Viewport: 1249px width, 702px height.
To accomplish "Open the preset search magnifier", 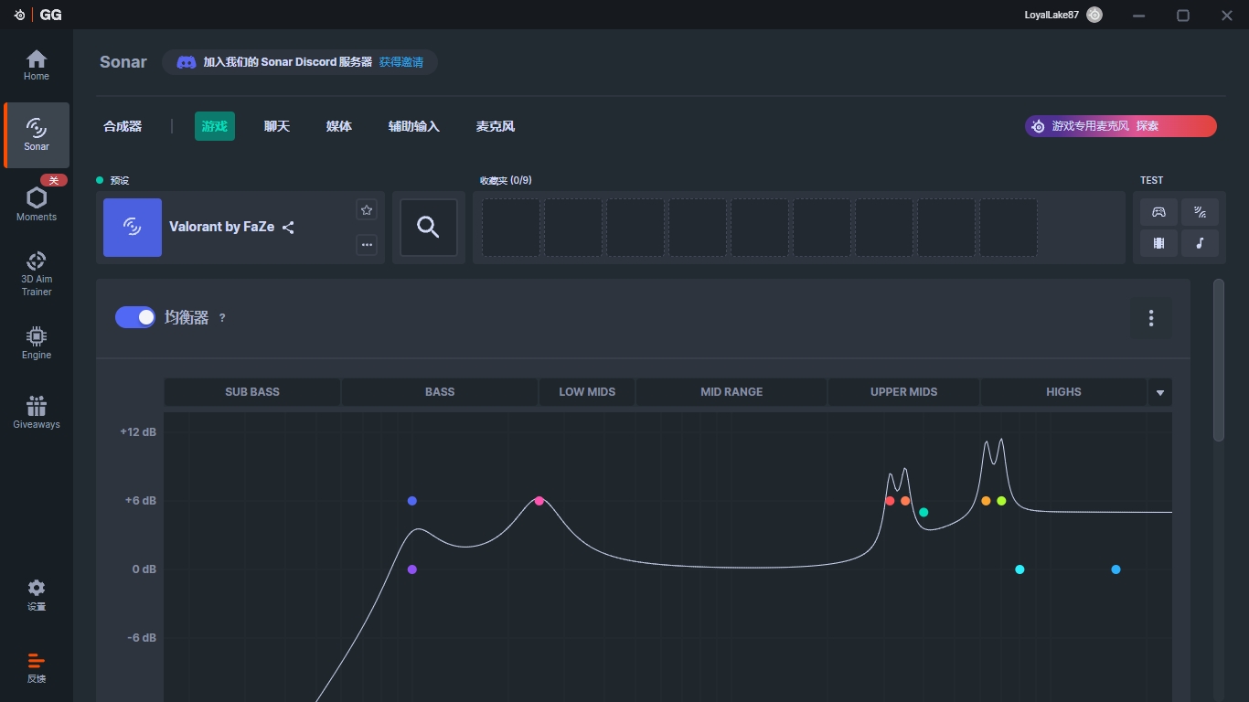I will [x=429, y=228].
